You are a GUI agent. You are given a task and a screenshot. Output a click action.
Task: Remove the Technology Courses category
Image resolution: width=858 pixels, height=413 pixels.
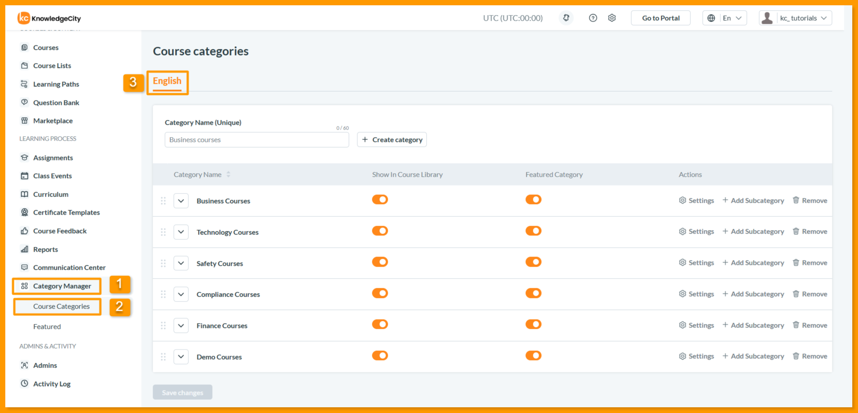point(810,231)
